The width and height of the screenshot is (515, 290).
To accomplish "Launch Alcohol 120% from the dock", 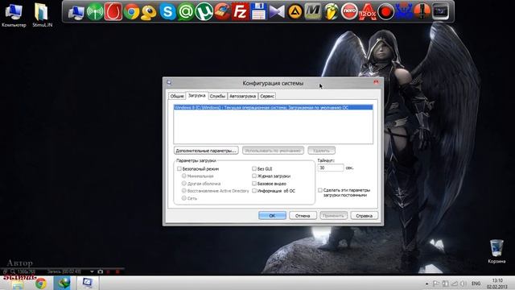I will 367,12.
